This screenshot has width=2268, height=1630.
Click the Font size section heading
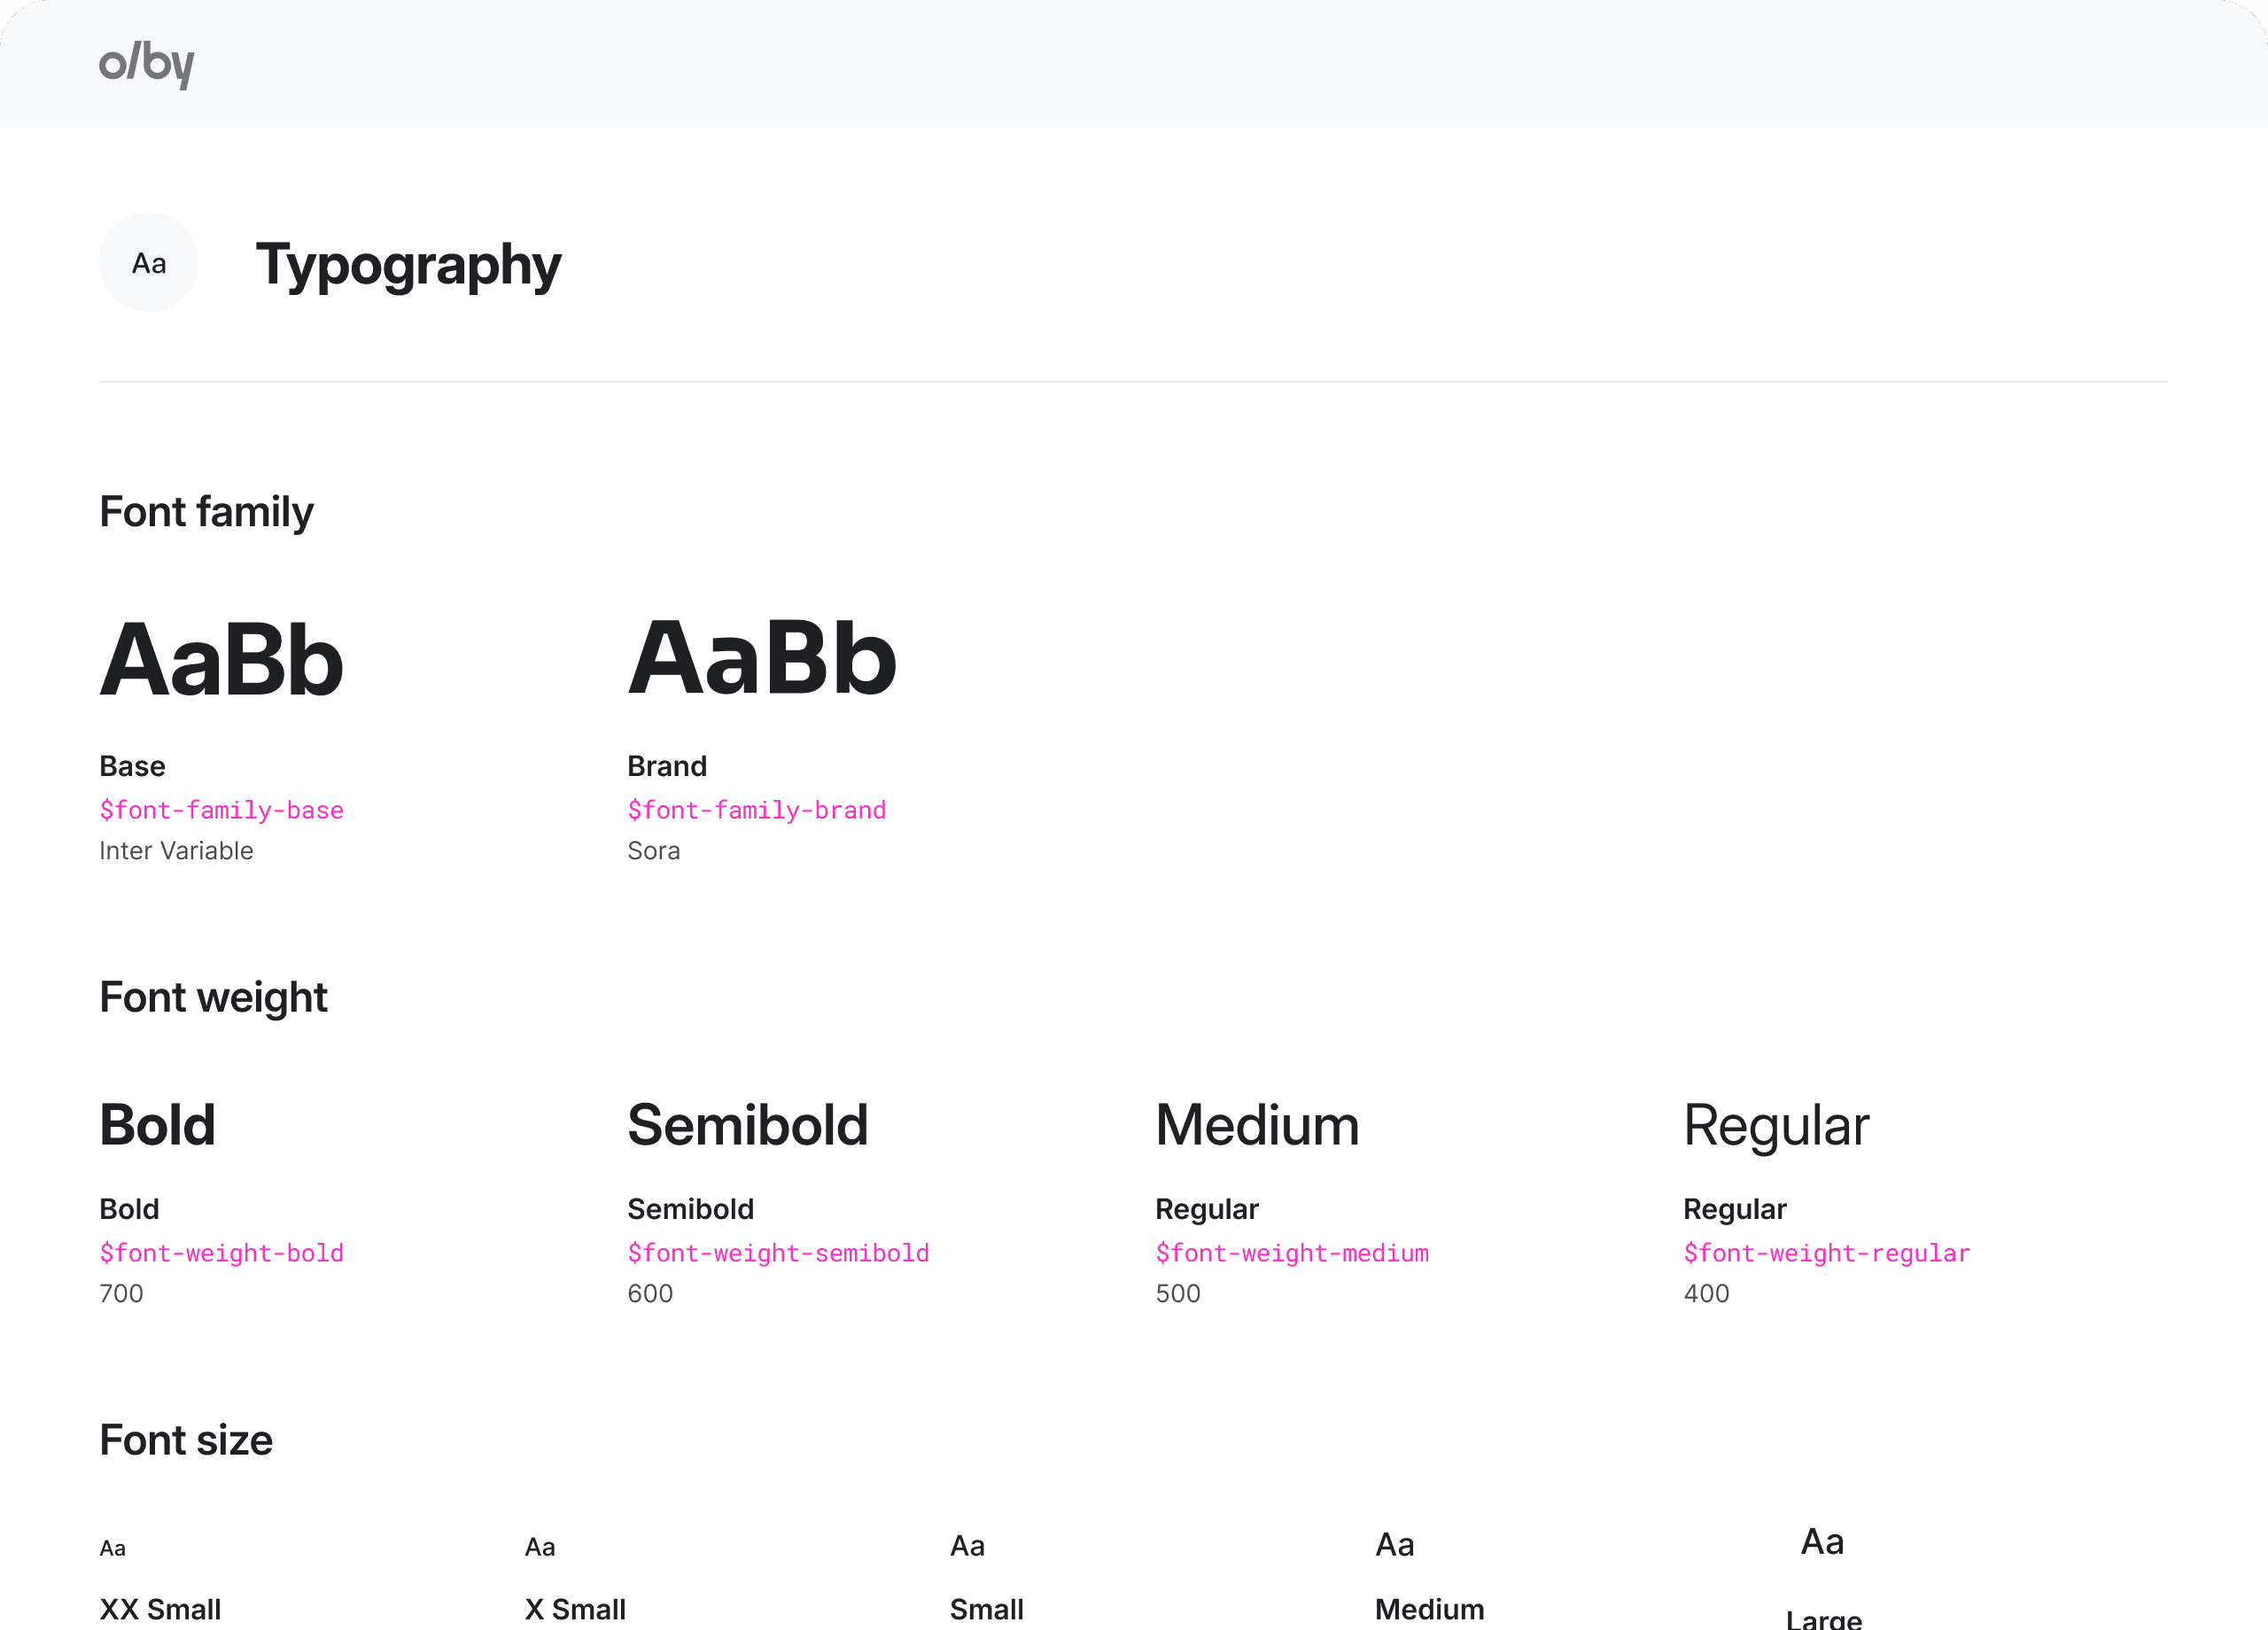pos(186,1441)
